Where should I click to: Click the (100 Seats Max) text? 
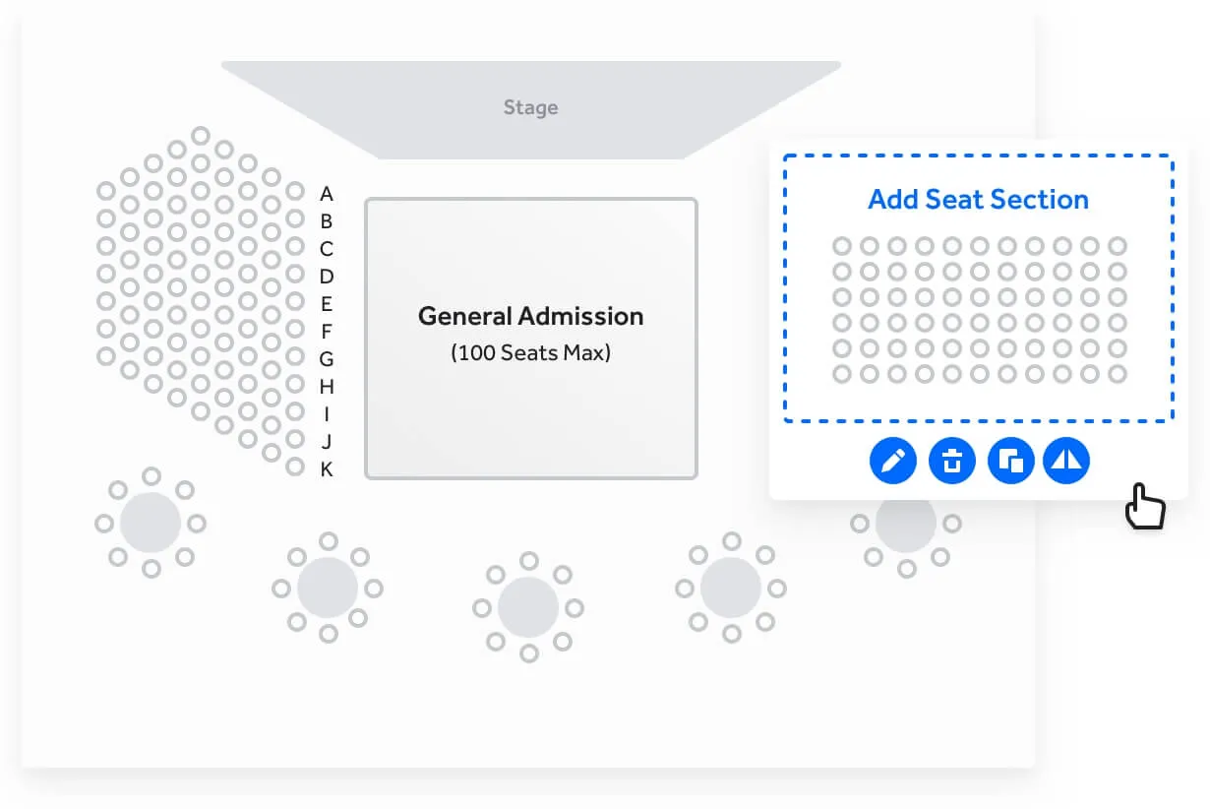[530, 352]
